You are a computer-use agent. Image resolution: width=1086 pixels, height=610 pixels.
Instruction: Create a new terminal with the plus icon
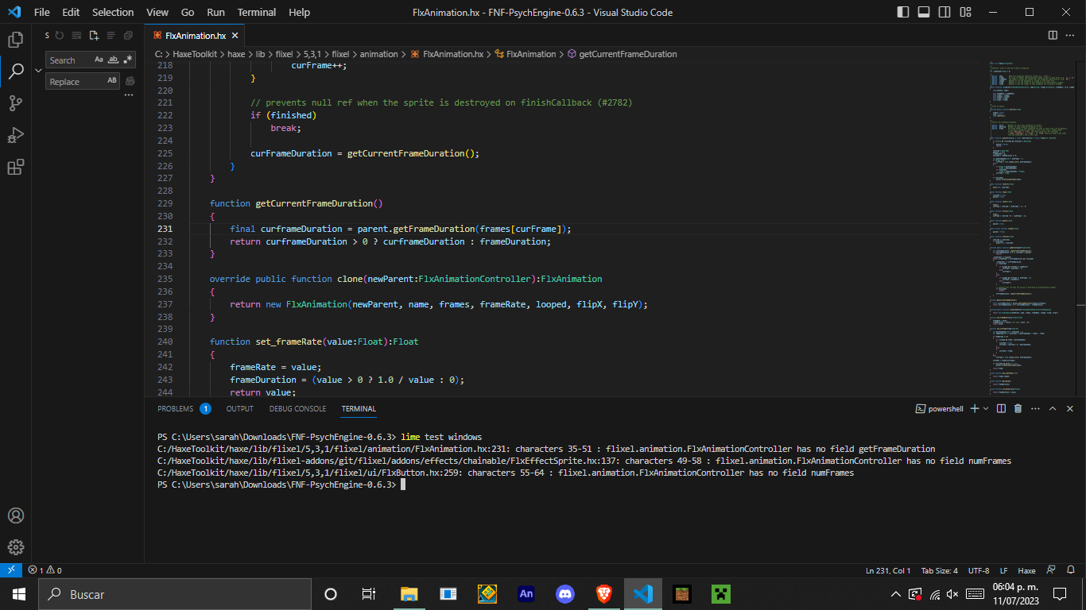(x=974, y=408)
